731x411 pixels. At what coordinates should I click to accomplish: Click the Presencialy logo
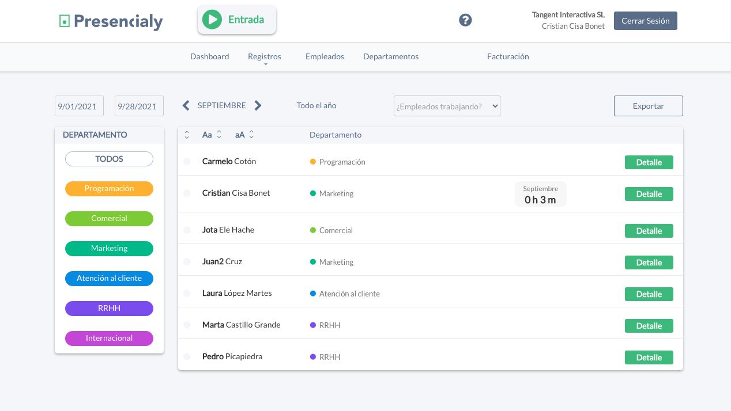pyautogui.click(x=111, y=21)
